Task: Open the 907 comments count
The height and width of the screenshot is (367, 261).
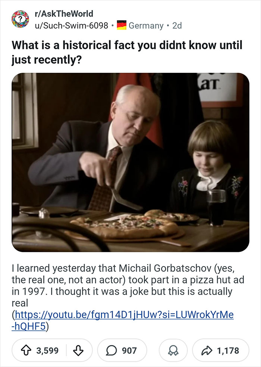Action: click(129, 350)
